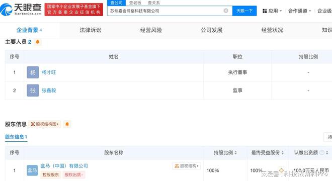The width and height of the screenshot is (332, 181).
Task: Open 盒马（中国）有限公司 link
Action: 64,166
